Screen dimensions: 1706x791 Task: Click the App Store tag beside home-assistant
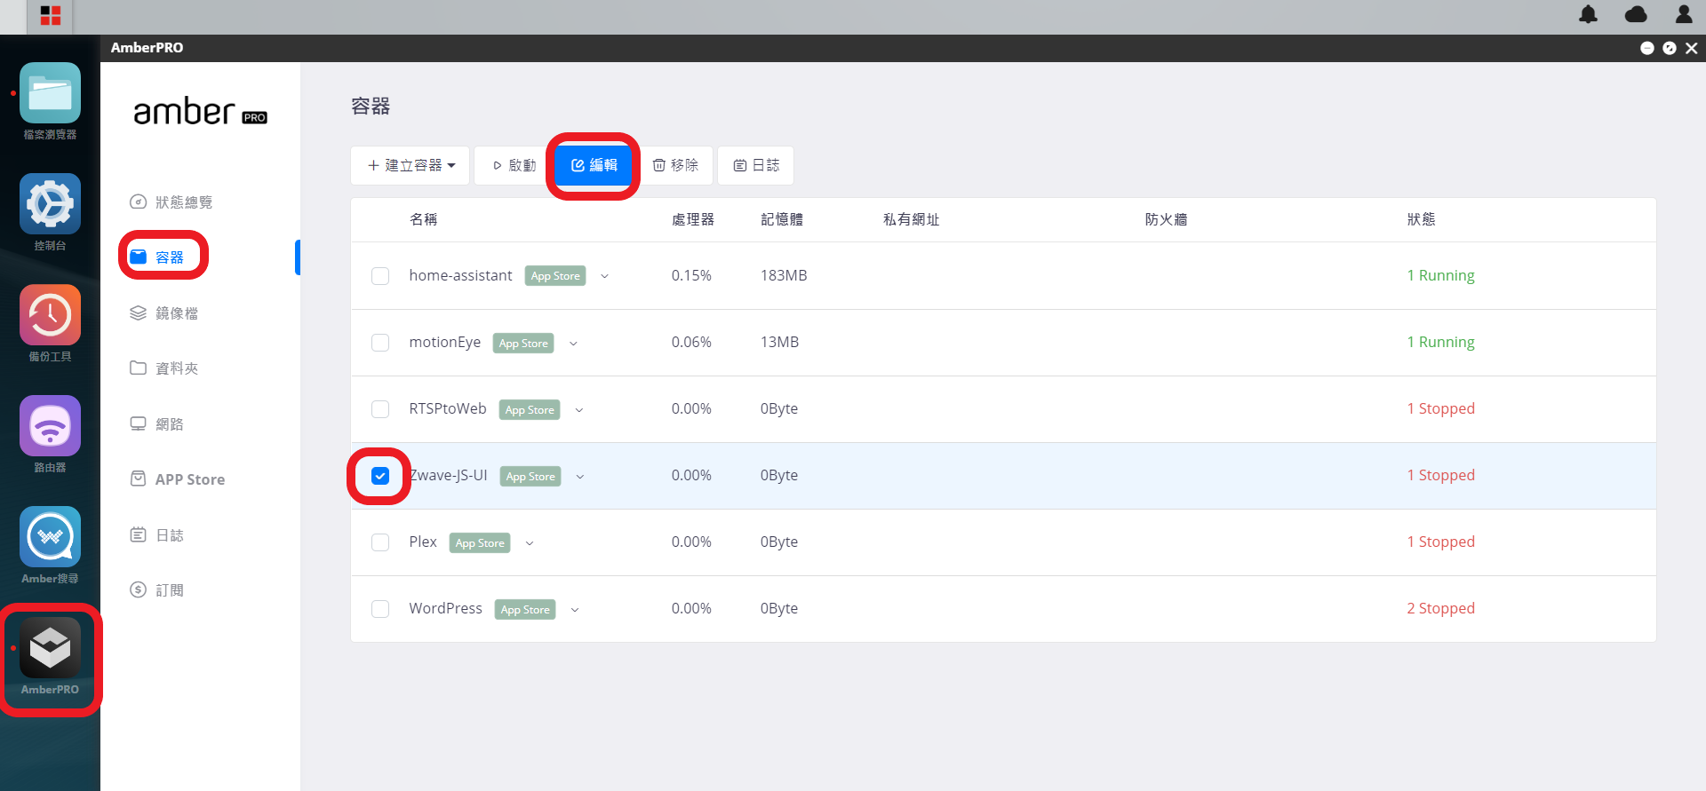(555, 276)
